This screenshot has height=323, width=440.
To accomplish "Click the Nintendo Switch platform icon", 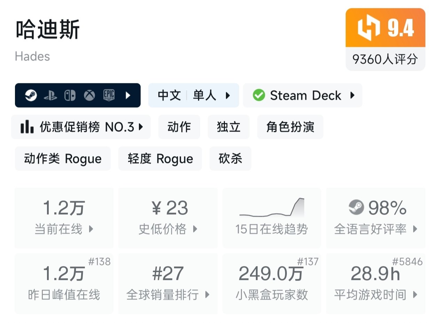I will (x=70, y=96).
